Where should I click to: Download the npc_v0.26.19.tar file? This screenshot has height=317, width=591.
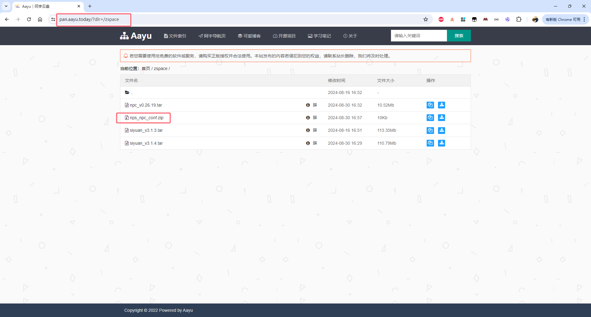(x=441, y=105)
